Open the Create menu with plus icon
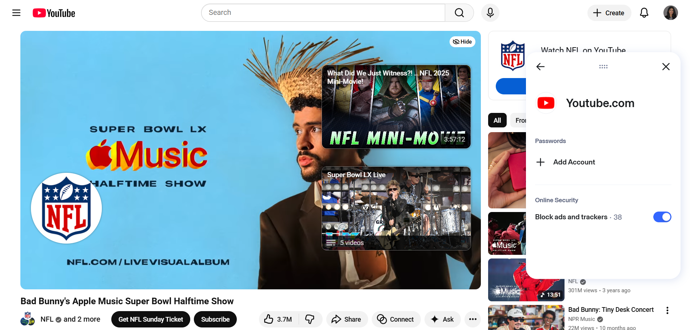Viewport: 690px width, 330px height. click(609, 13)
